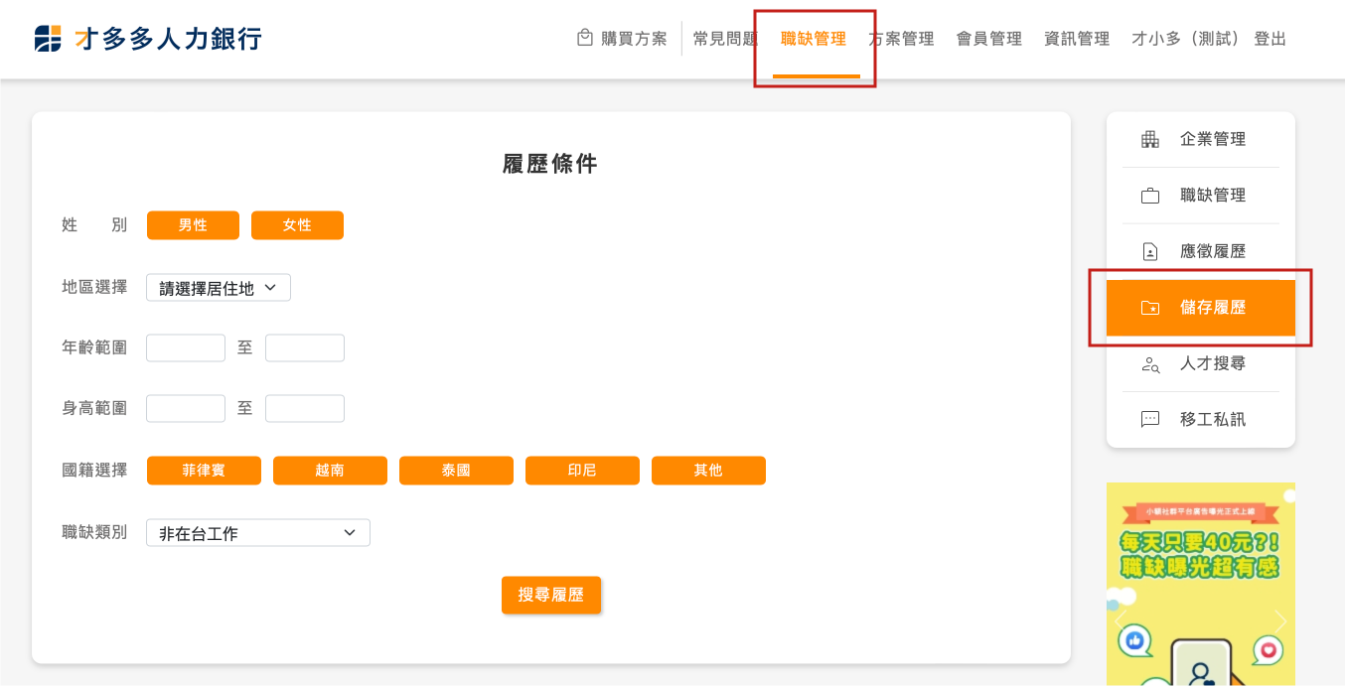Toggle the 女性 gender filter
This screenshot has height=686, width=1346.
297,225
